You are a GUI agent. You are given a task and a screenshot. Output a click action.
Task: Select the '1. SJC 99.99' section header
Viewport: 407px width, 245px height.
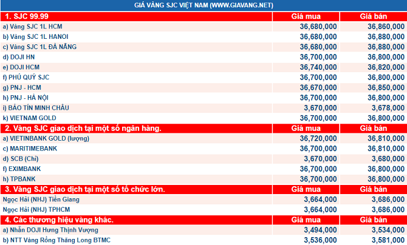pos(27,16)
